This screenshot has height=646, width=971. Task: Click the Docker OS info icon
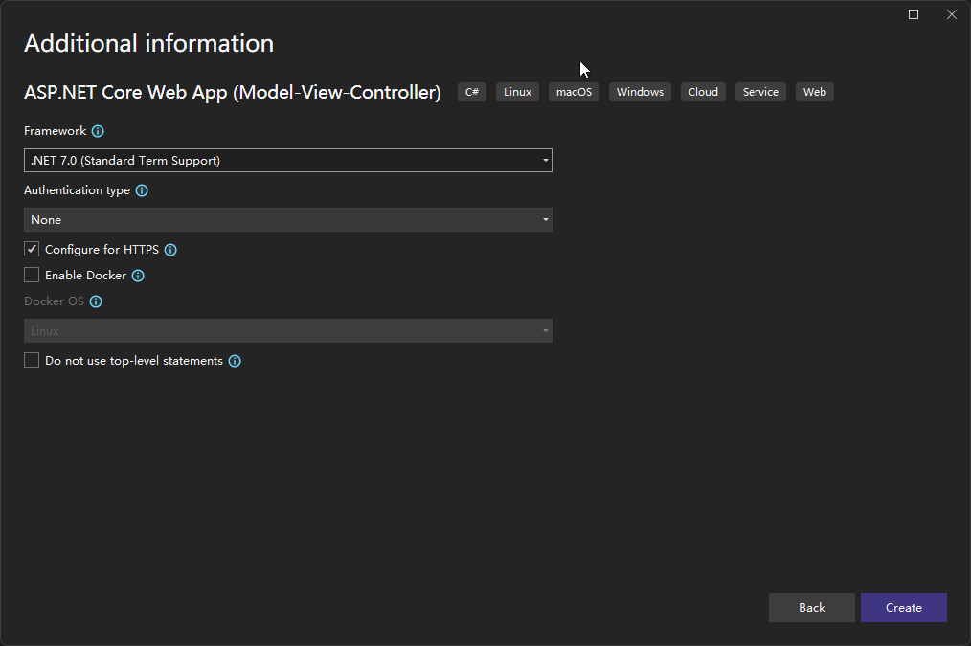(96, 302)
